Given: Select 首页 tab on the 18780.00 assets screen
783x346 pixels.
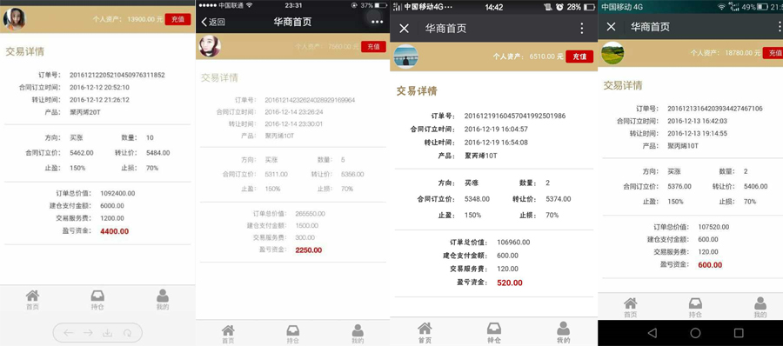Looking at the screenshot, I should [631, 307].
